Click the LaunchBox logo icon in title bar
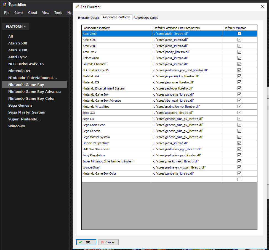 pos(5,5)
